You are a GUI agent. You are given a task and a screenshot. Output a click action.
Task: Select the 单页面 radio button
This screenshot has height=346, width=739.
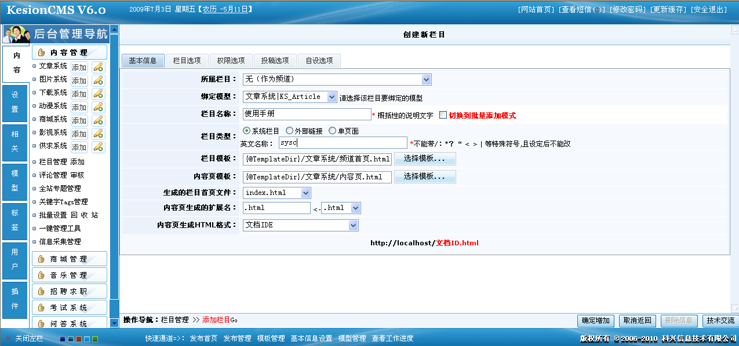coord(332,131)
